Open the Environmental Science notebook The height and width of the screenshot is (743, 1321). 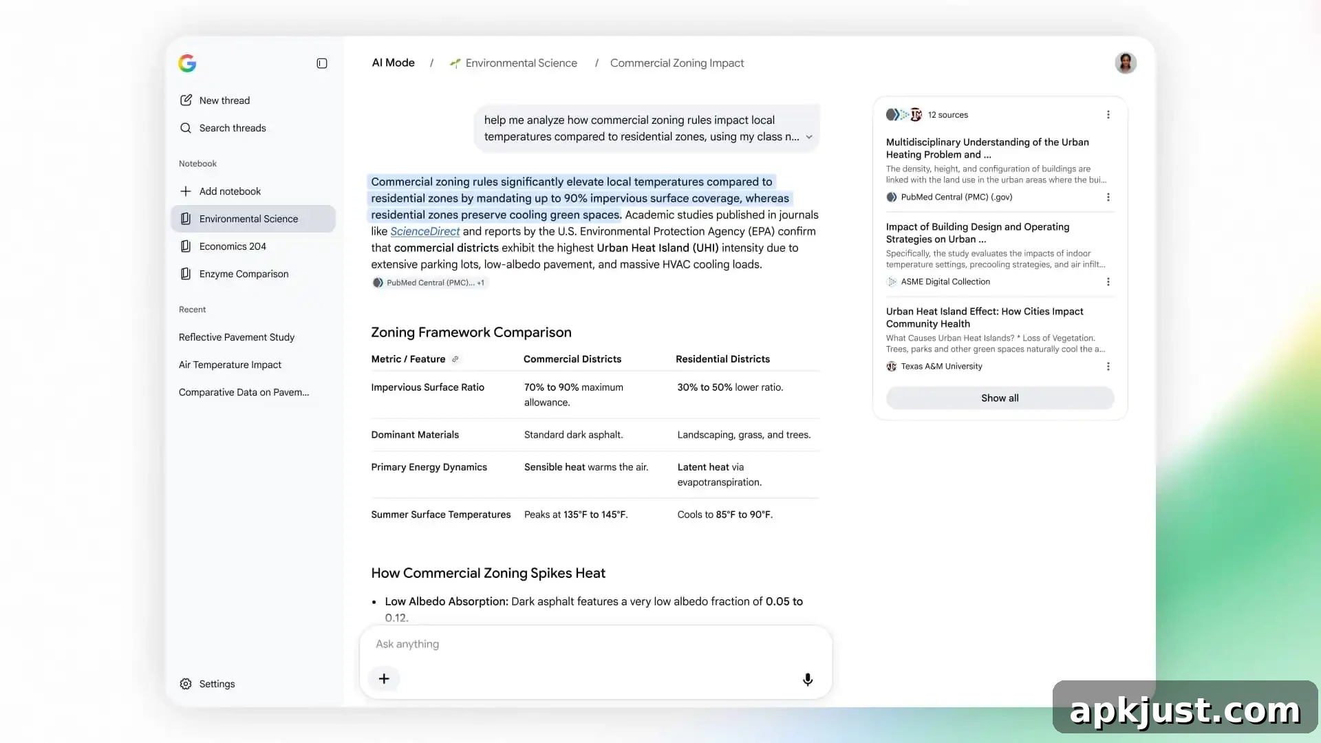253,219
